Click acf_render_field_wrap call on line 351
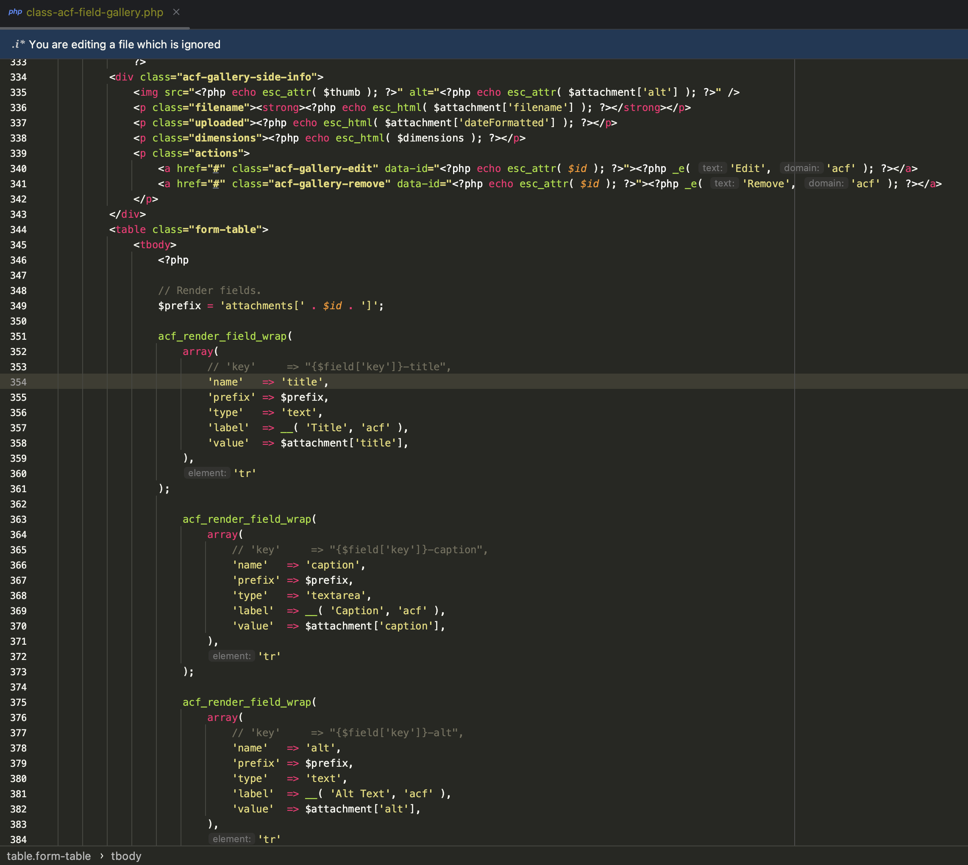Screen dimensions: 968x865 click(x=223, y=336)
